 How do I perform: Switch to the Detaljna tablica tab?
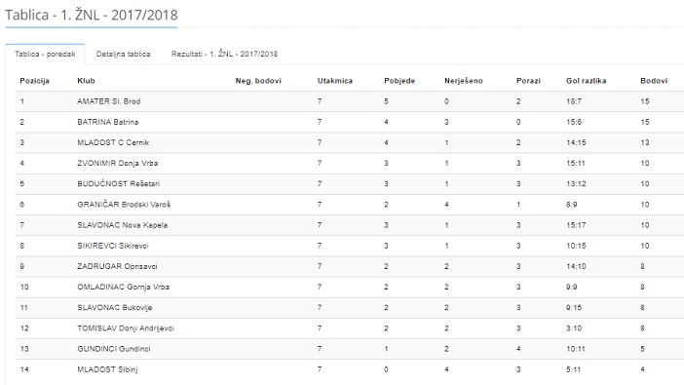[123, 55]
